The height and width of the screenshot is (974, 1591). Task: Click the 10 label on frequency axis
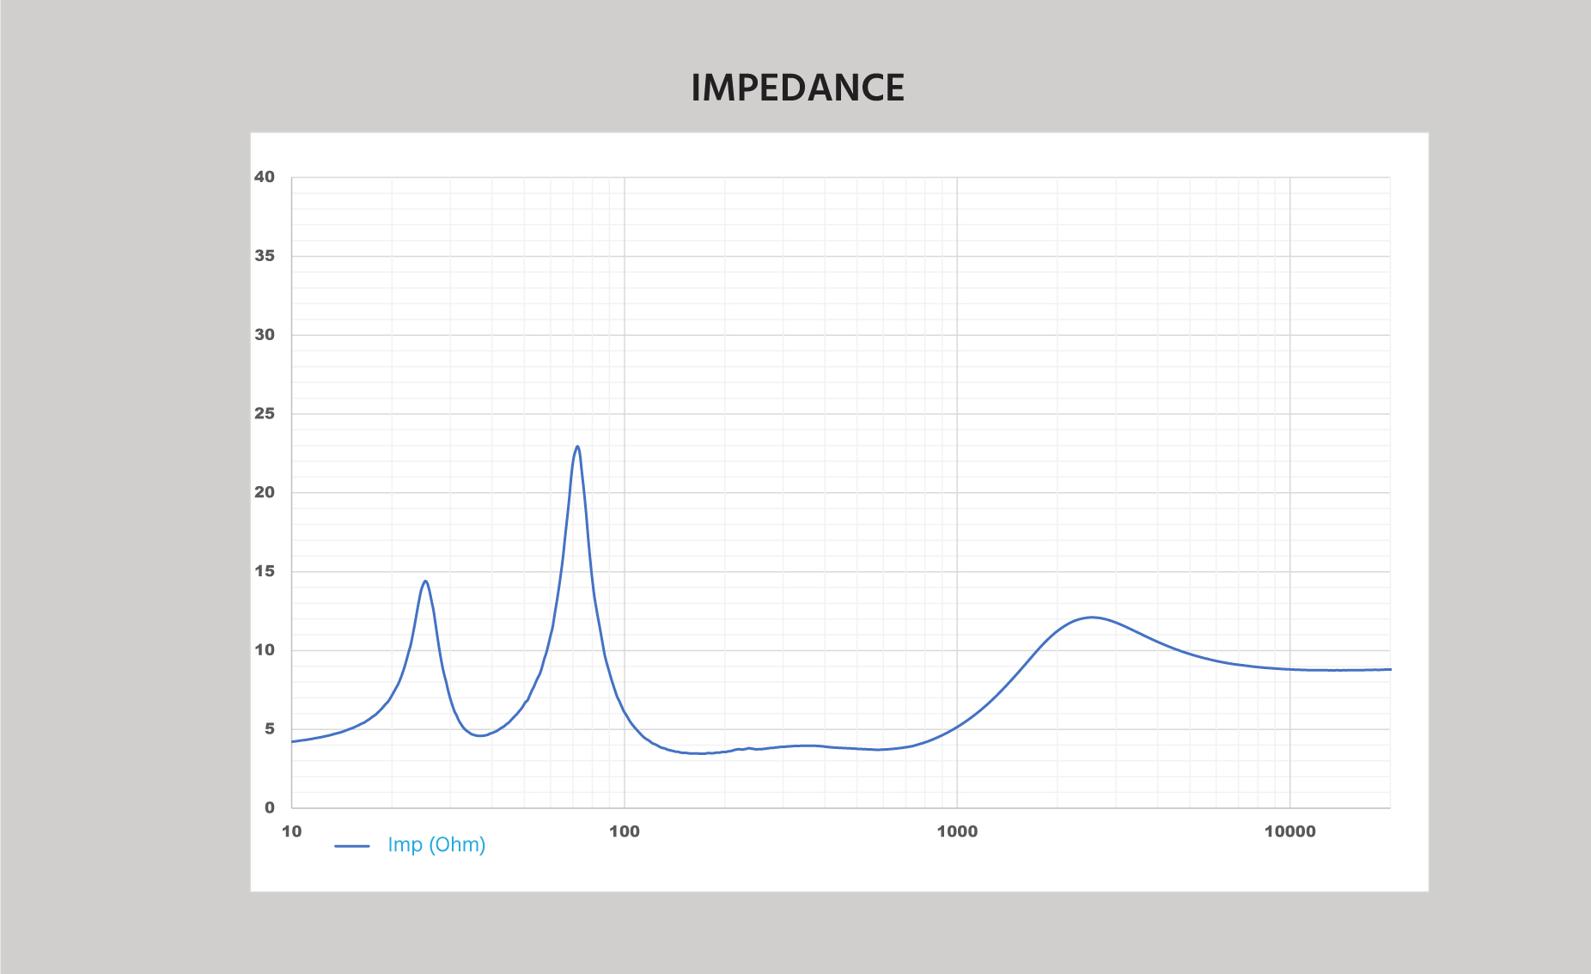coord(292,831)
